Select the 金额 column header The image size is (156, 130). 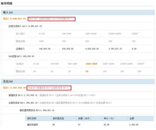click(132, 118)
